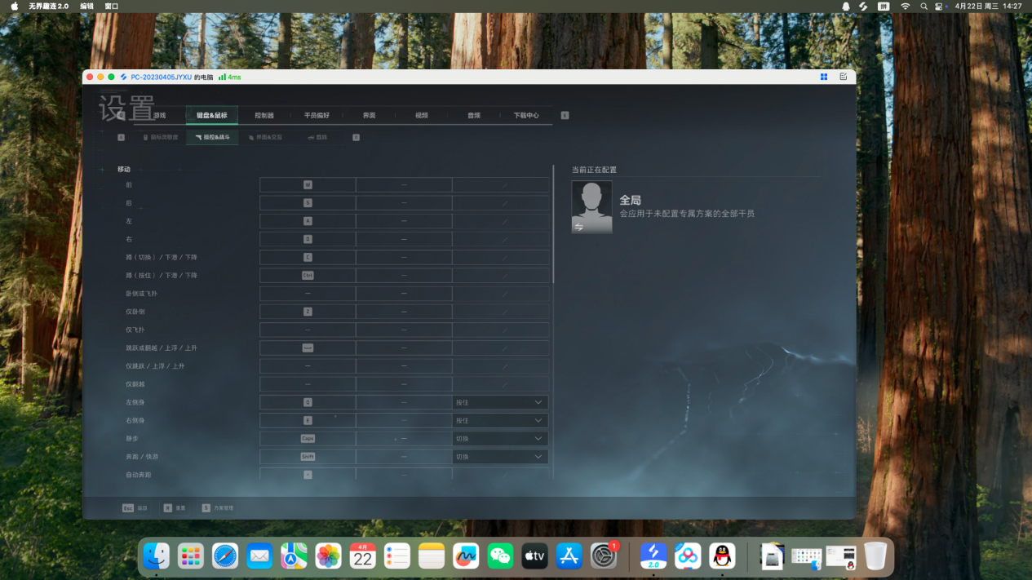Select the 鼠标灵敏度 sub-tab
The image size is (1032, 580).
coord(160,138)
